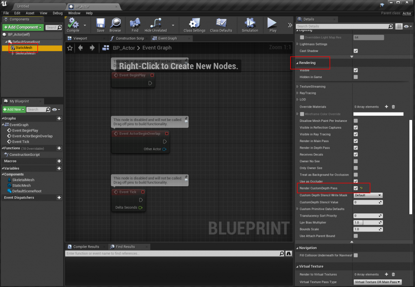
Task: Open details property matrix grid icon
Action: click(x=399, y=26)
